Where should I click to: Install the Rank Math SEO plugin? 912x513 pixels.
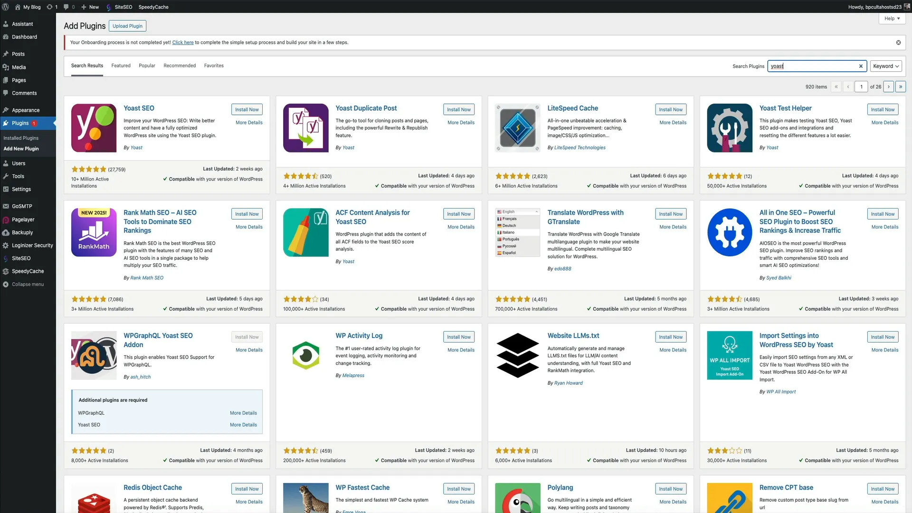[247, 214]
